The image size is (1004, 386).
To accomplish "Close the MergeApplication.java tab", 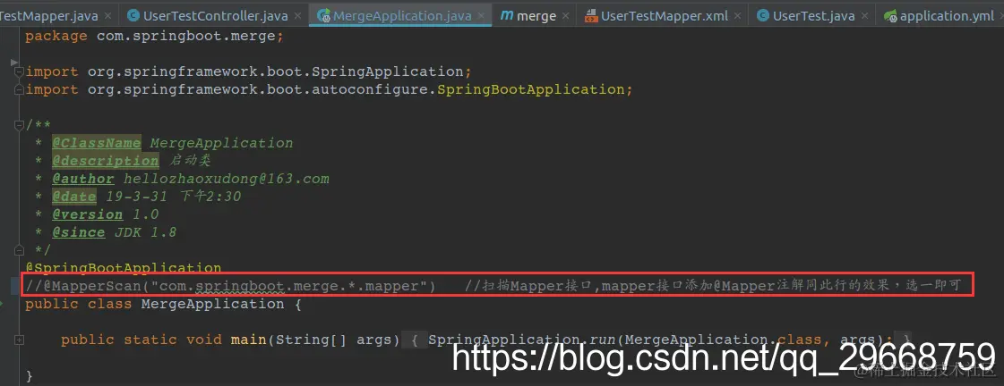I will 483,16.
